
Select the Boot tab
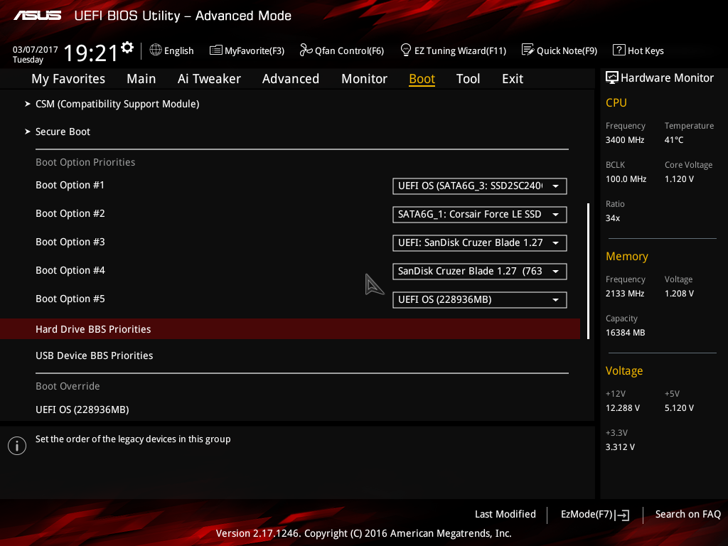coord(422,79)
